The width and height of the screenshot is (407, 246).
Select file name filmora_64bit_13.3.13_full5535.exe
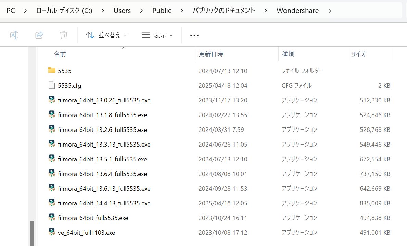104,145
